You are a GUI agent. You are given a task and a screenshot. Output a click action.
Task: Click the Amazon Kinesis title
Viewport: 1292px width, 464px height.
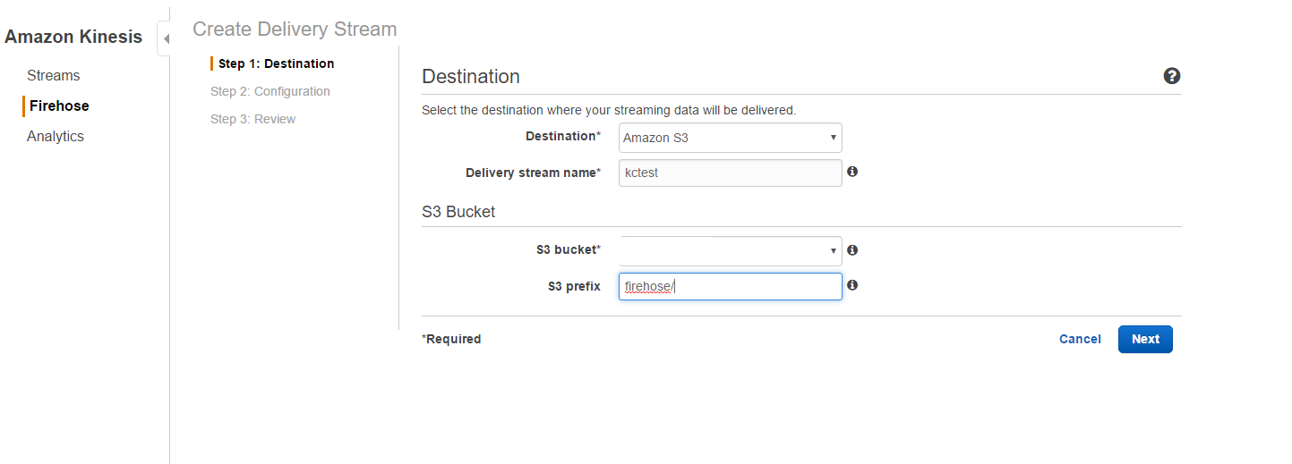click(x=73, y=37)
